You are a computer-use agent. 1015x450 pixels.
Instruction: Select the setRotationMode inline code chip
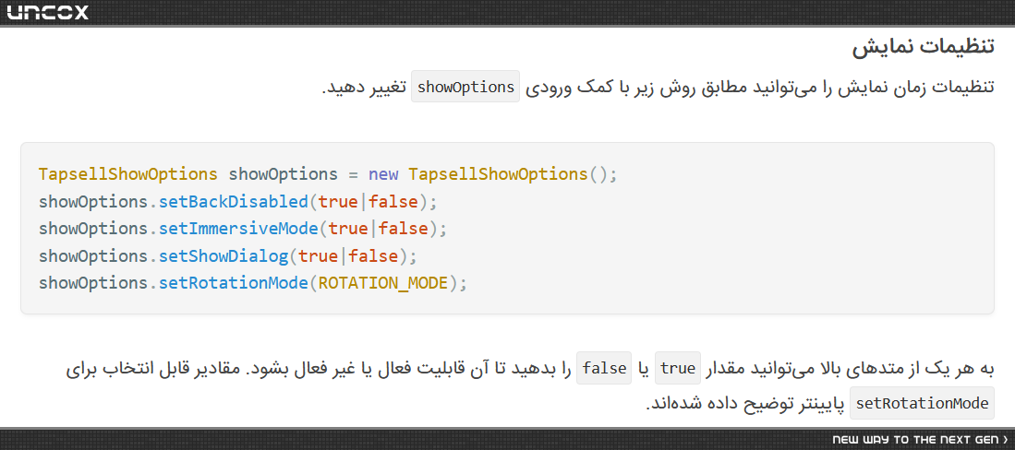pos(922,404)
